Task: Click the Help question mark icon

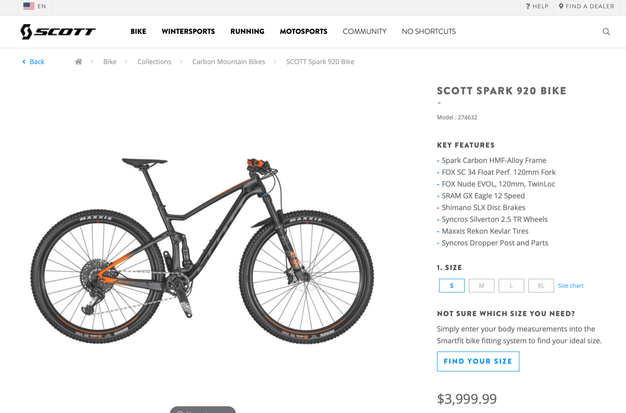Action: pyautogui.click(x=528, y=6)
